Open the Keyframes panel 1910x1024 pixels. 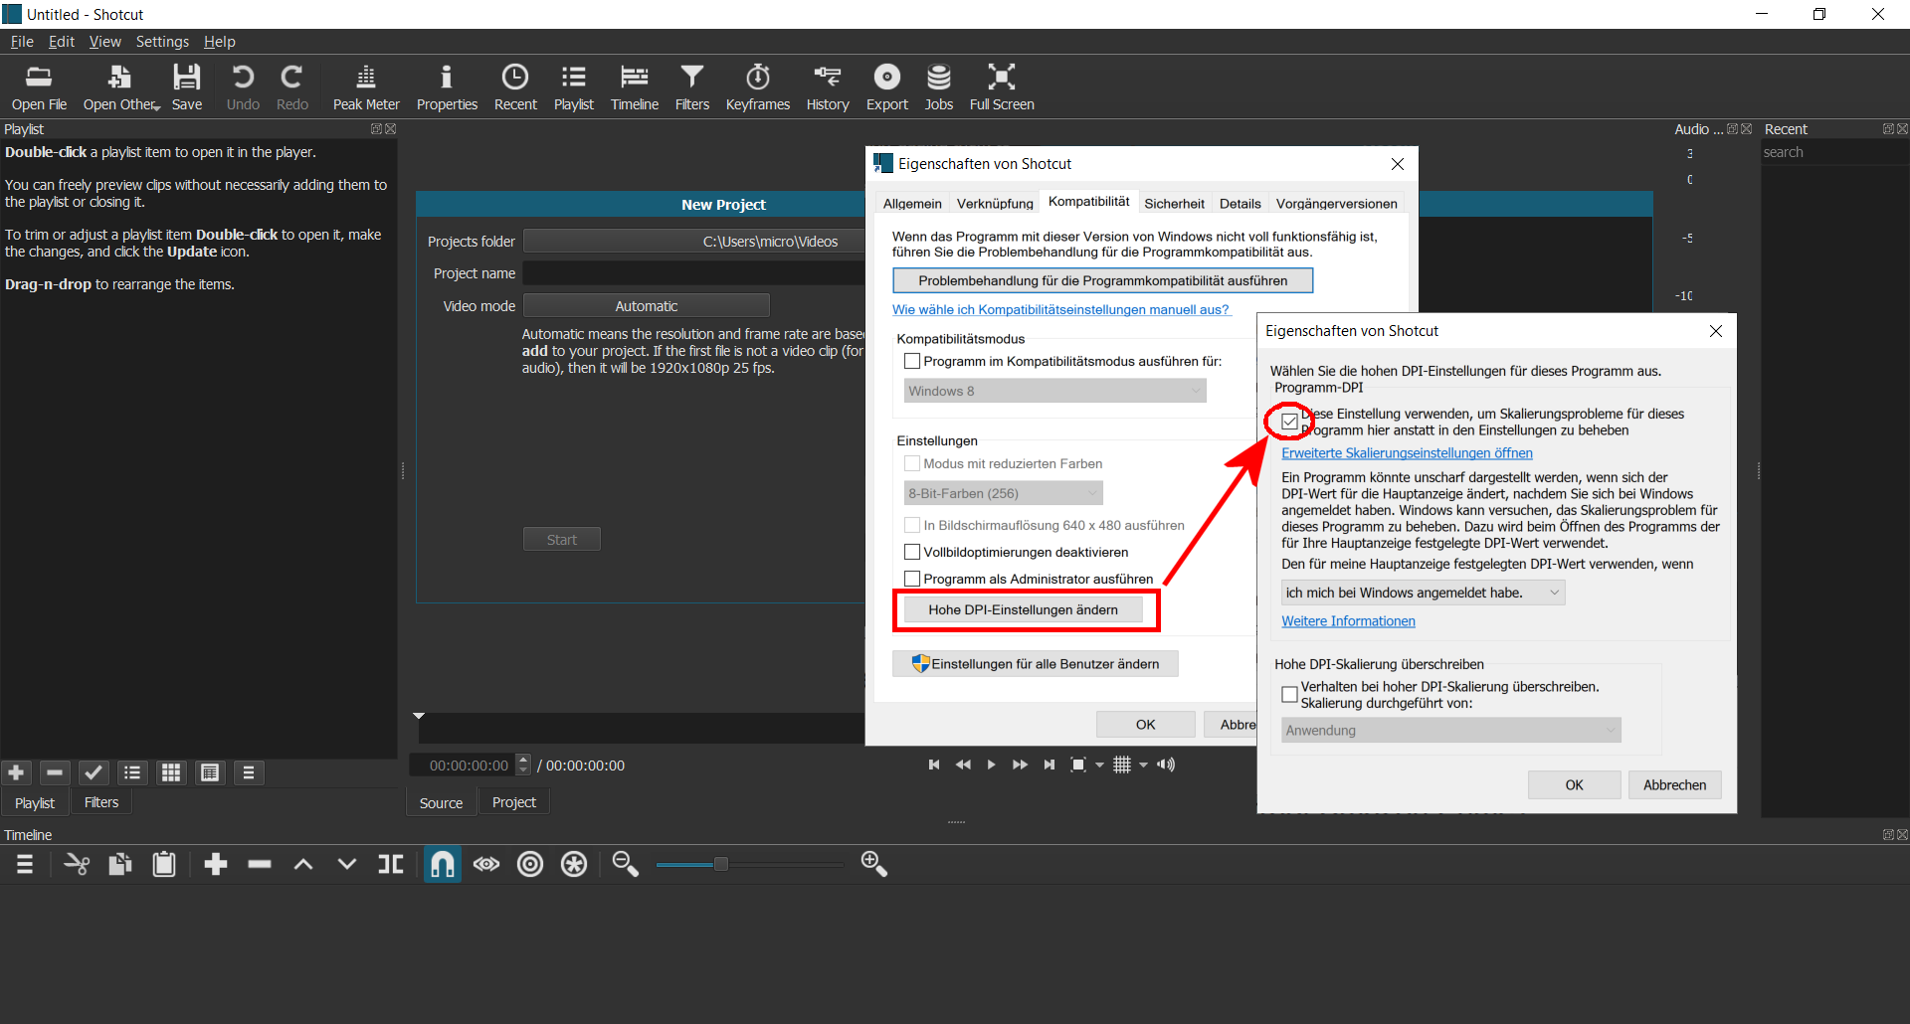click(x=758, y=87)
